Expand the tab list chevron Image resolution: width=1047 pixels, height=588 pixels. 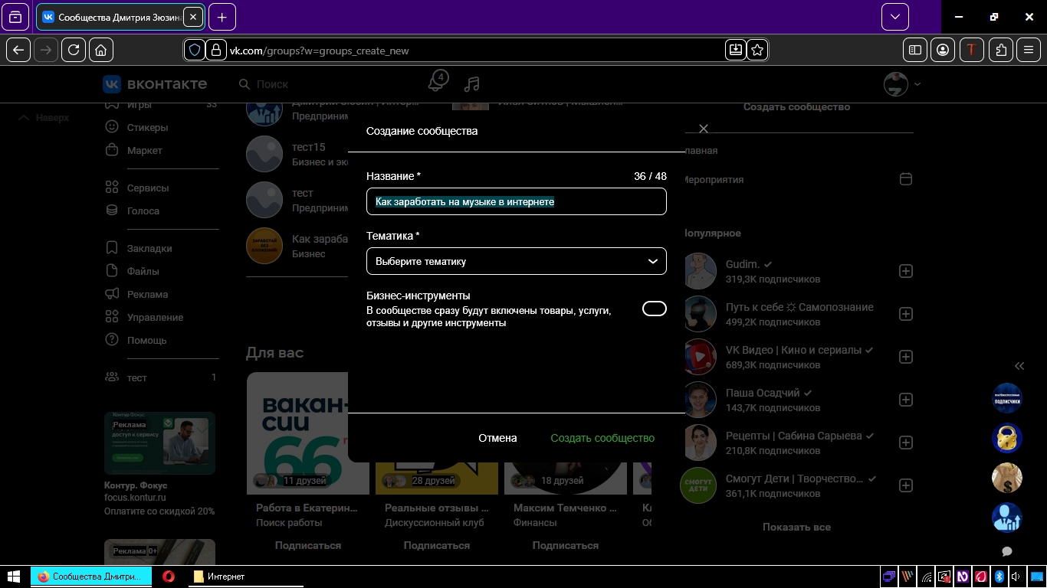pyautogui.click(x=895, y=17)
